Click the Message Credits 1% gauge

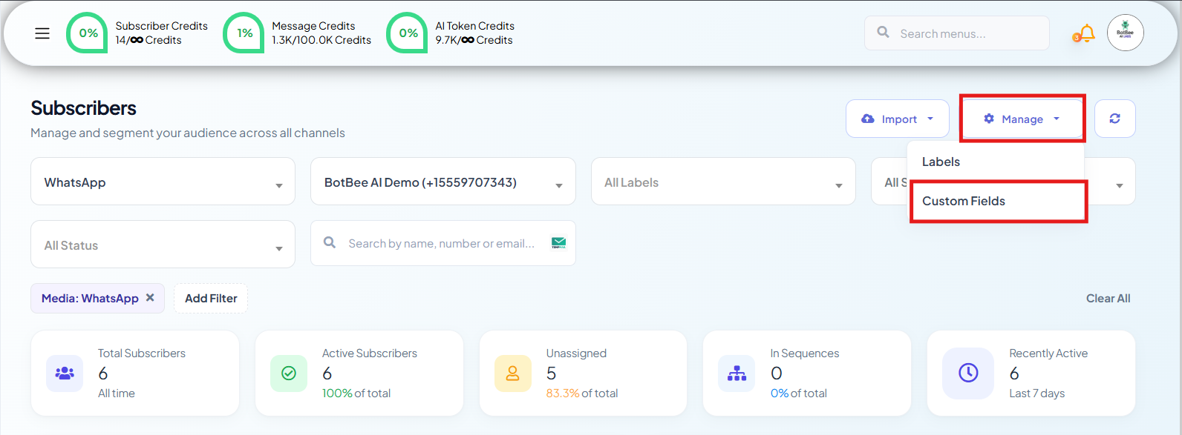(x=244, y=33)
